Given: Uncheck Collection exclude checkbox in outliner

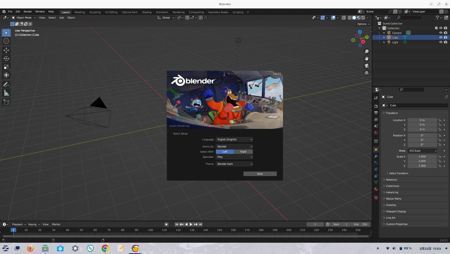Looking at the screenshot, I should pyautogui.click(x=436, y=28).
